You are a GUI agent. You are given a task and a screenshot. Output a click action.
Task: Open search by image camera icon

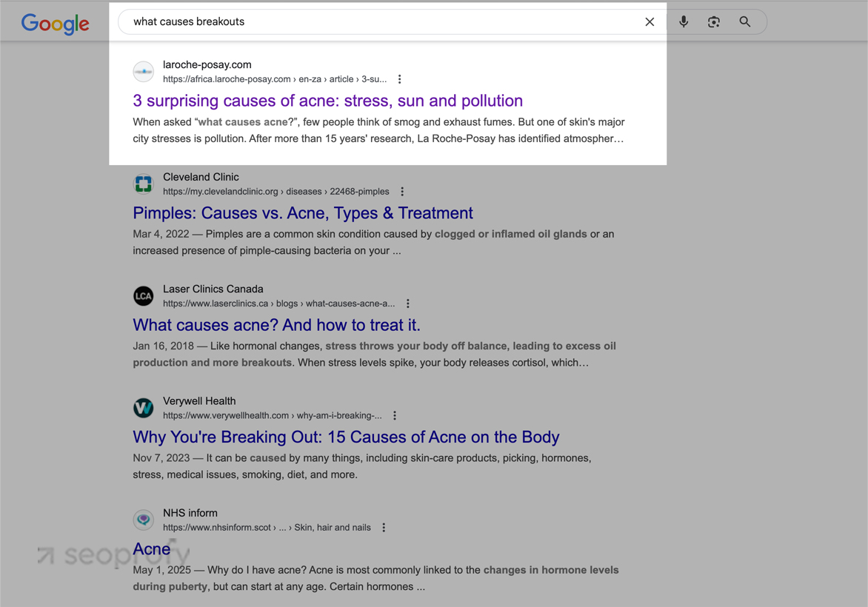tap(714, 21)
